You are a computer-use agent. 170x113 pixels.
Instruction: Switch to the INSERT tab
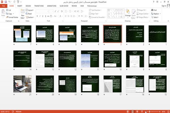click(x=20, y=6)
